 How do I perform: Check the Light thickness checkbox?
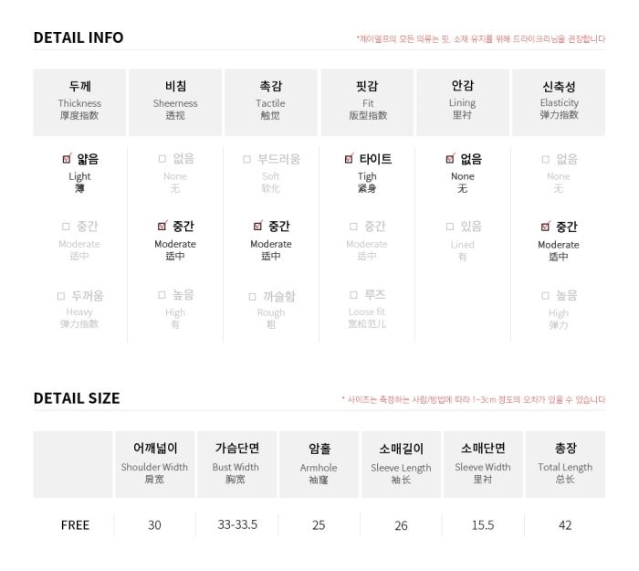(x=67, y=159)
